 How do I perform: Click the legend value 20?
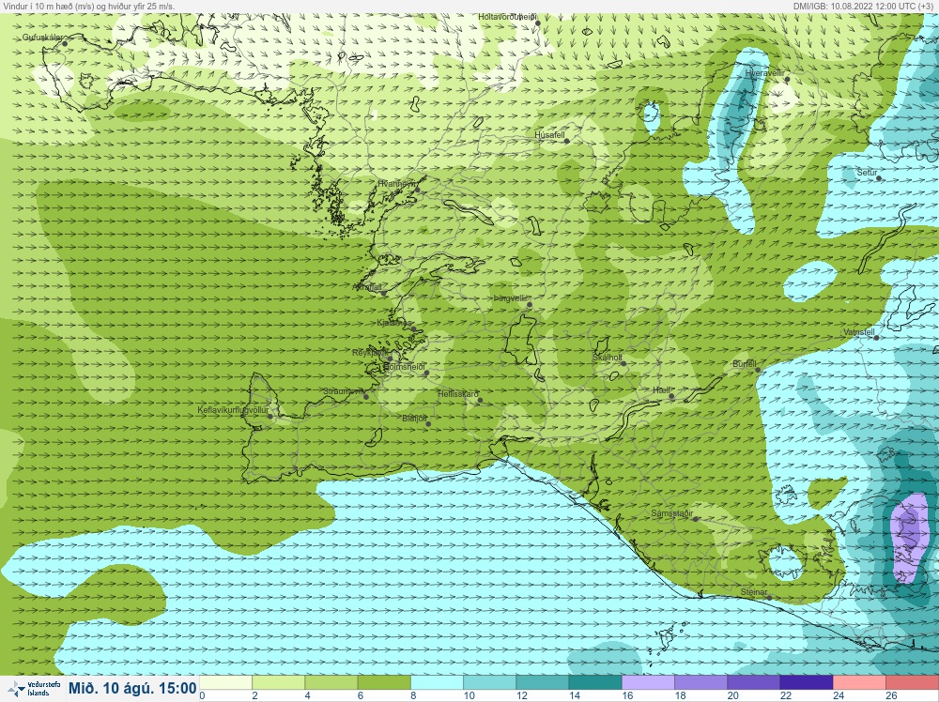tap(732, 695)
